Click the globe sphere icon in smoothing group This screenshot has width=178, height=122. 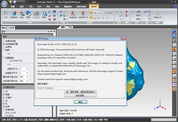point(65,15)
